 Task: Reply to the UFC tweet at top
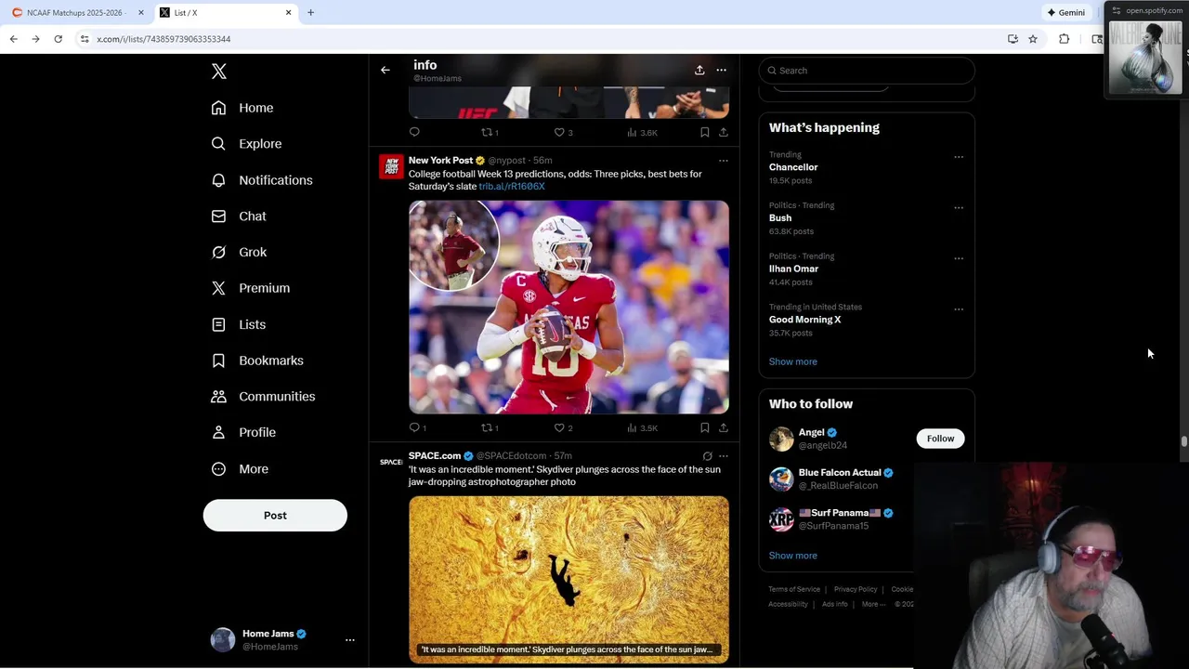[x=415, y=133]
